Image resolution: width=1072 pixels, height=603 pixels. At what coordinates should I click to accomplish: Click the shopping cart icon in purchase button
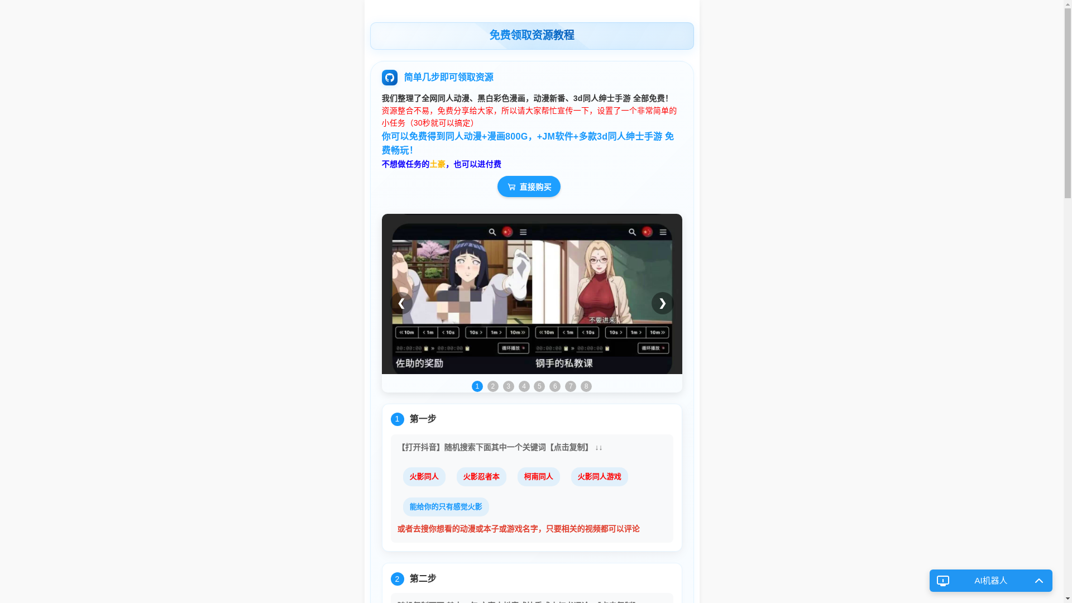pyautogui.click(x=511, y=187)
